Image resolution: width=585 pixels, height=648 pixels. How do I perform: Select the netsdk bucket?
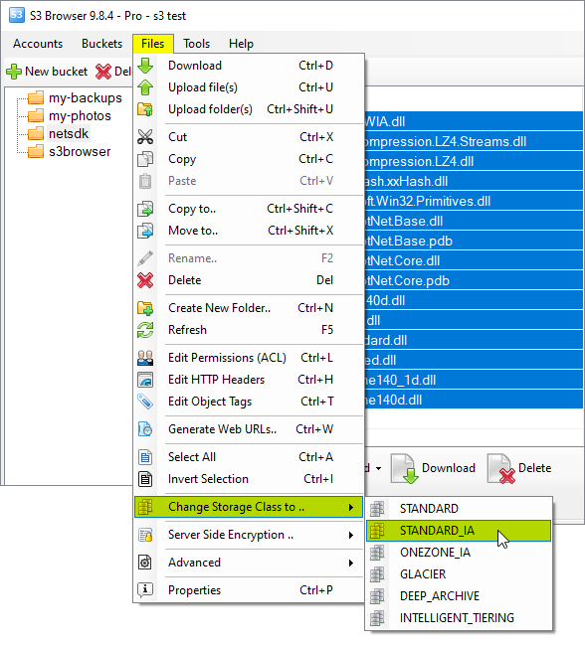click(x=69, y=134)
